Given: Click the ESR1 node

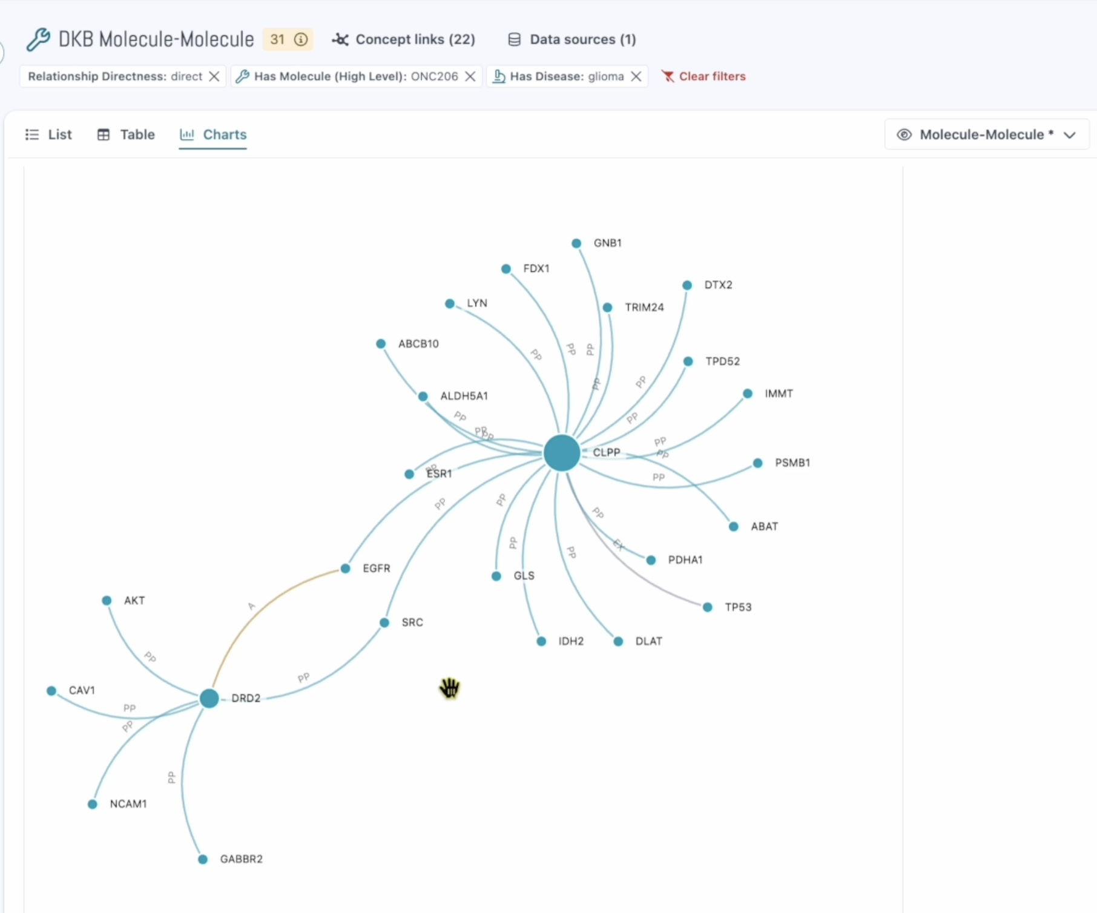Looking at the screenshot, I should coord(409,474).
